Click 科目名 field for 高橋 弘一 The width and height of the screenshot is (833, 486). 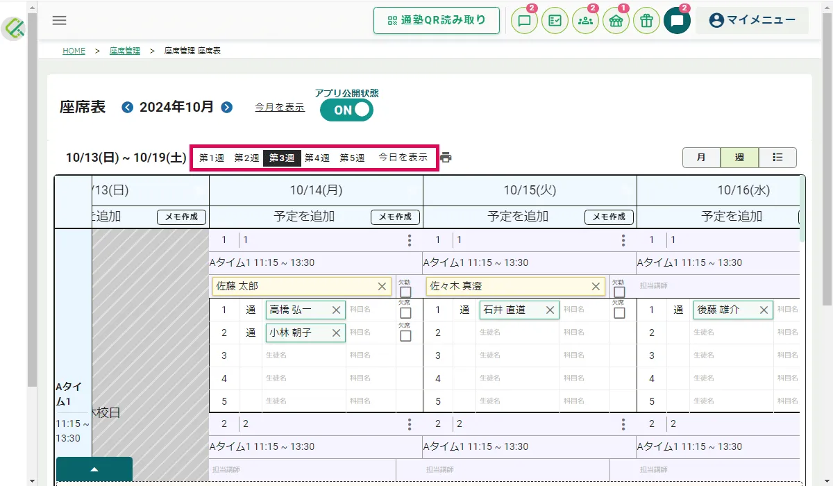tap(371, 310)
